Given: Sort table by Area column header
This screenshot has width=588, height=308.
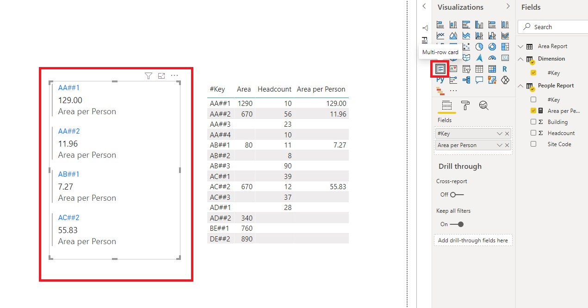Looking at the screenshot, I should [x=244, y=89].
